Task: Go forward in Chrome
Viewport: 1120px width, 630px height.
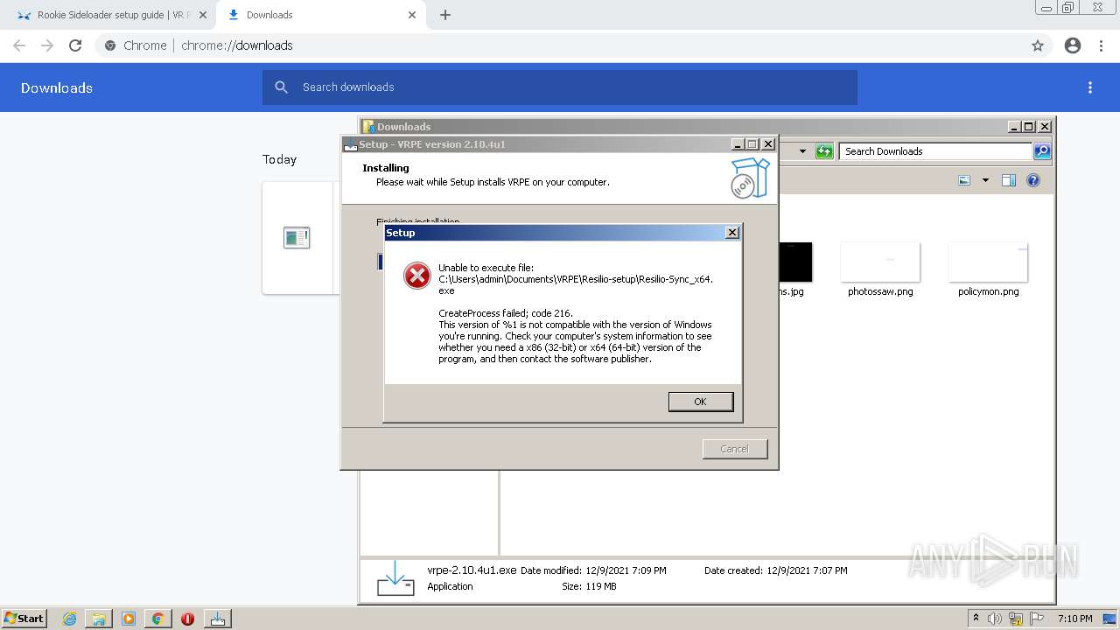Action: pyautogui.click(x=47, y=45)
